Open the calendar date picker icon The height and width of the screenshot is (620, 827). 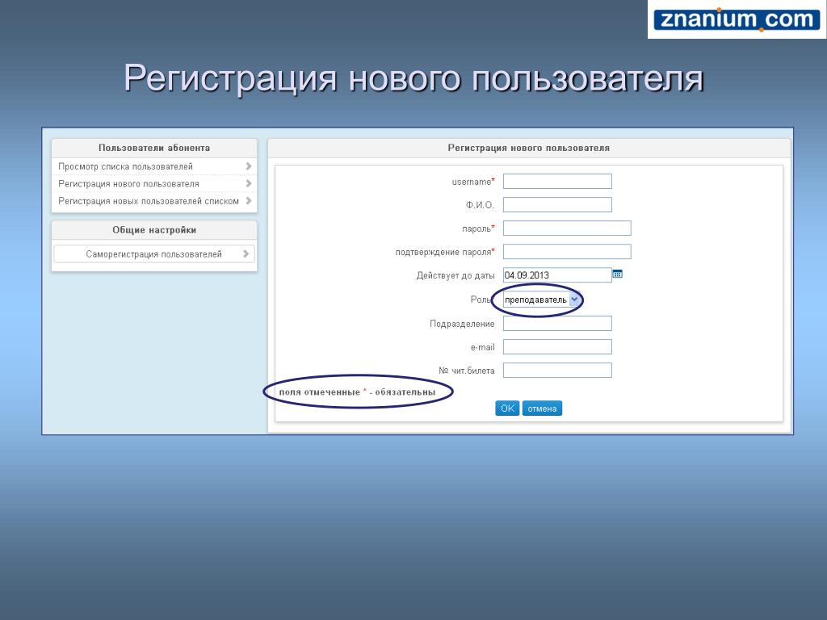coord(617,274)
